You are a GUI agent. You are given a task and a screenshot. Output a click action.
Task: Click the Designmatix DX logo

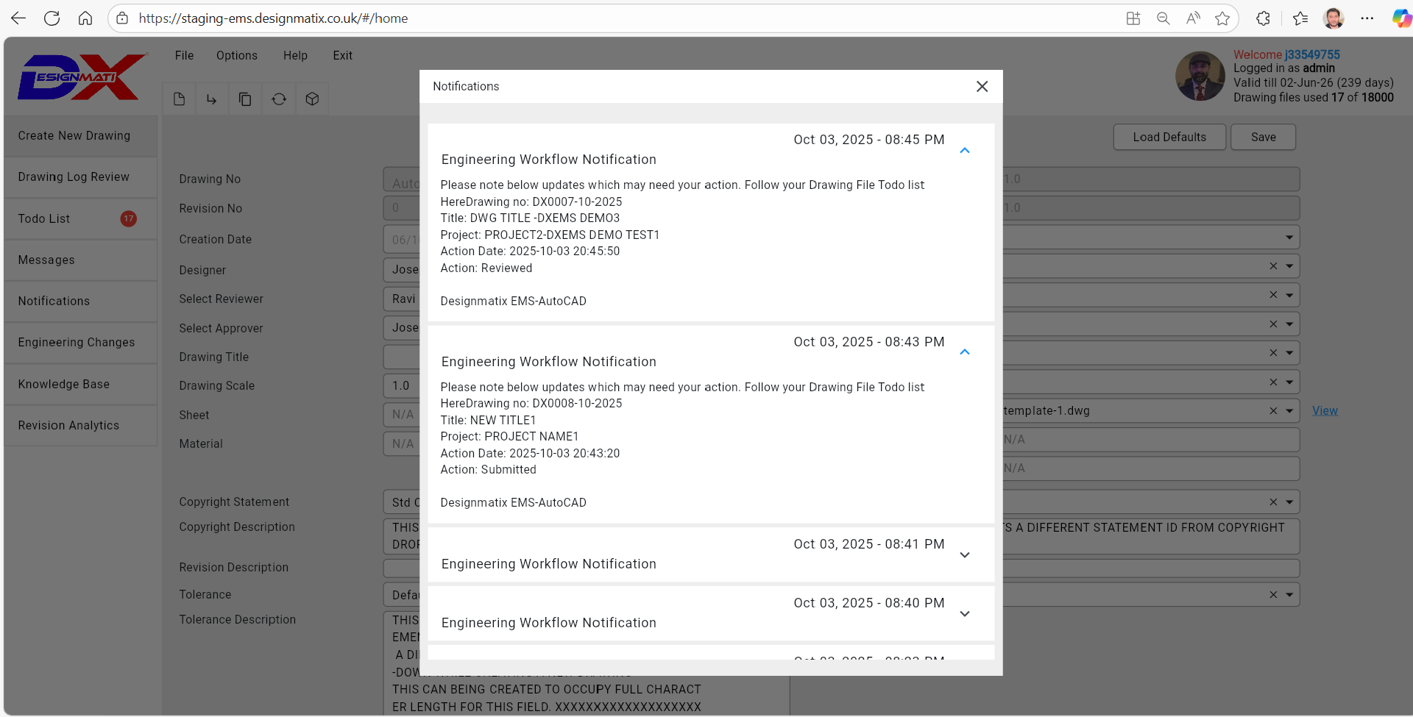click(x=82, y=76)
